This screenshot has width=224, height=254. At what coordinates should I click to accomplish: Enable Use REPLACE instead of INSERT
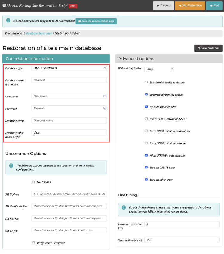click(x=146, y=119)
